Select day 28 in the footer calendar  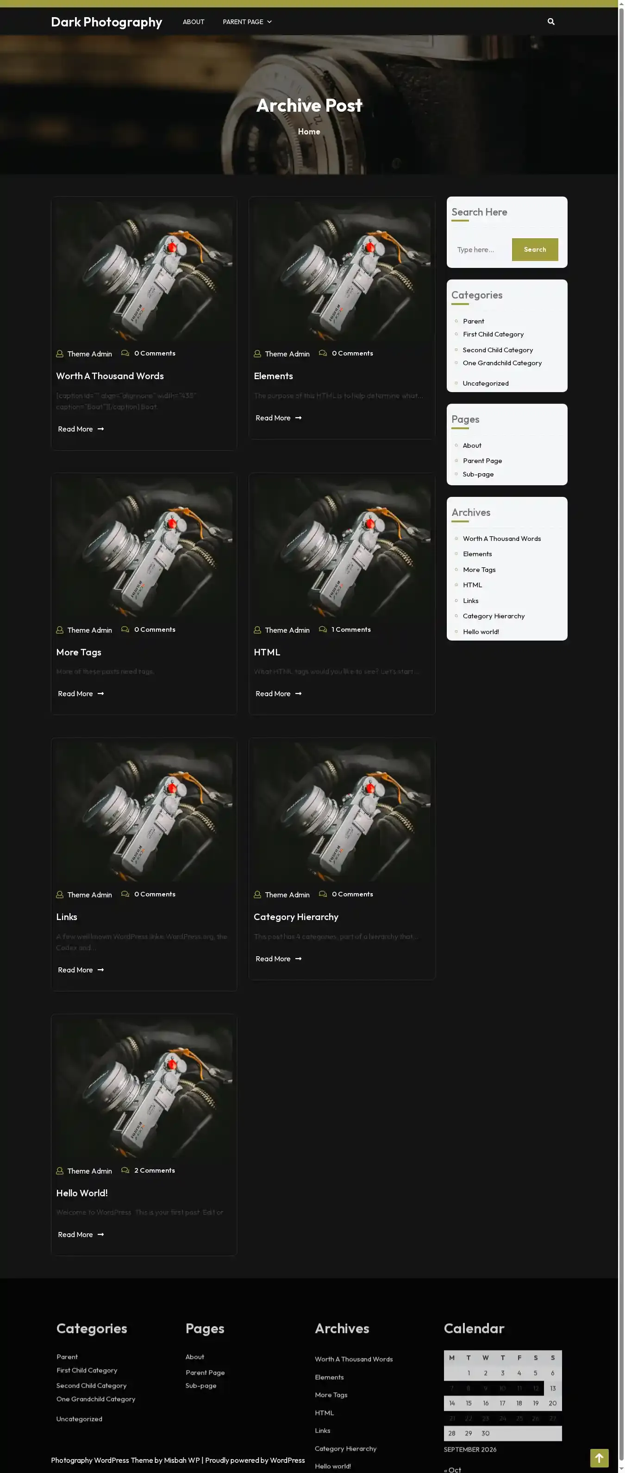point(452,1434)
